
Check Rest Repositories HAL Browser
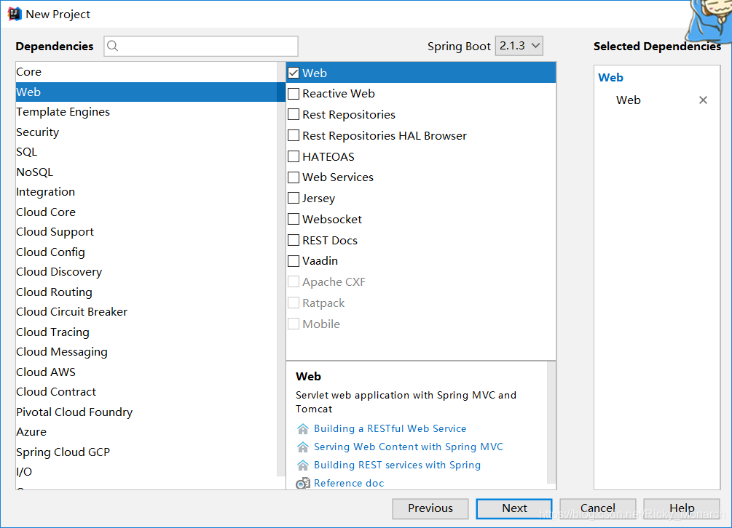[294, 135]
